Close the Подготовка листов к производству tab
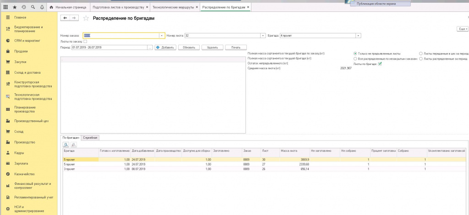 coord(147,7)
